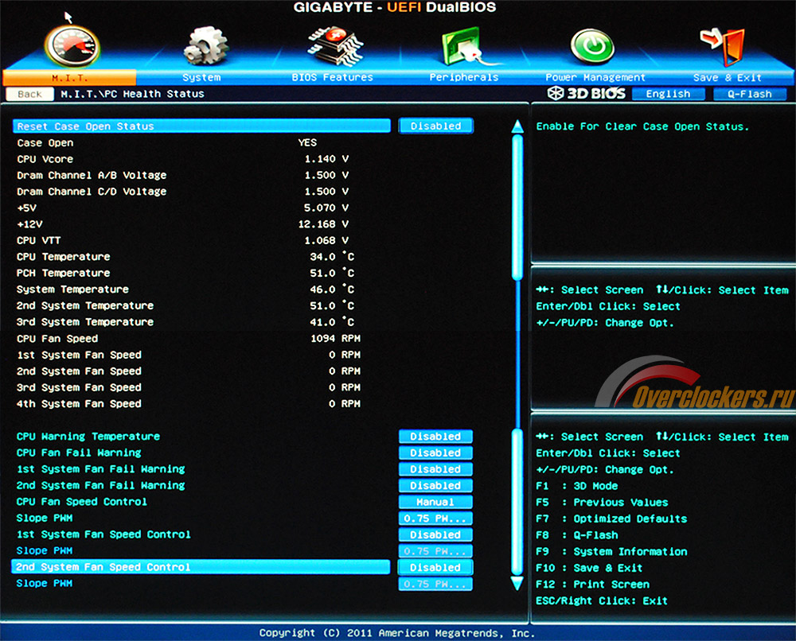796x641 pixels.
Task: Click the +12V voltage reading 12.168 V
Action: (x=323, y=224)
